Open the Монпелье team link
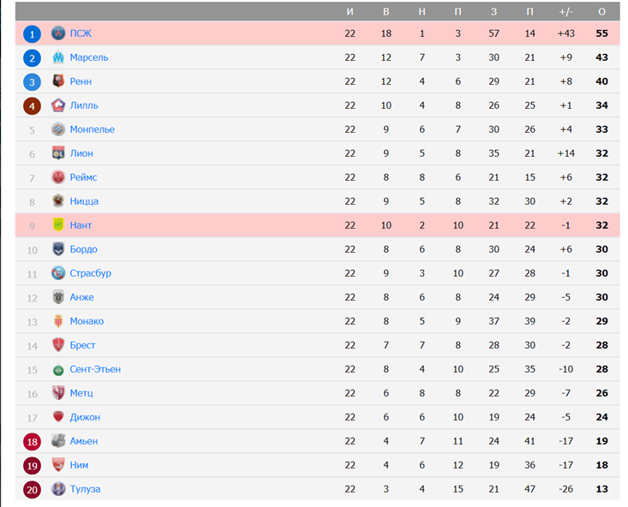This screenshot has height=507, width=628. pyautogui.click(x=93, y=129)
